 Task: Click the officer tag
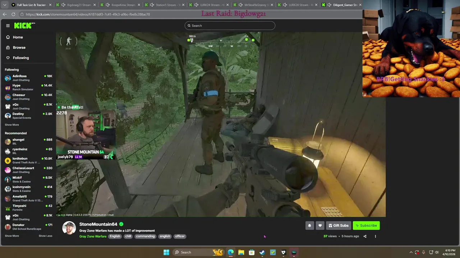point(180,236)
